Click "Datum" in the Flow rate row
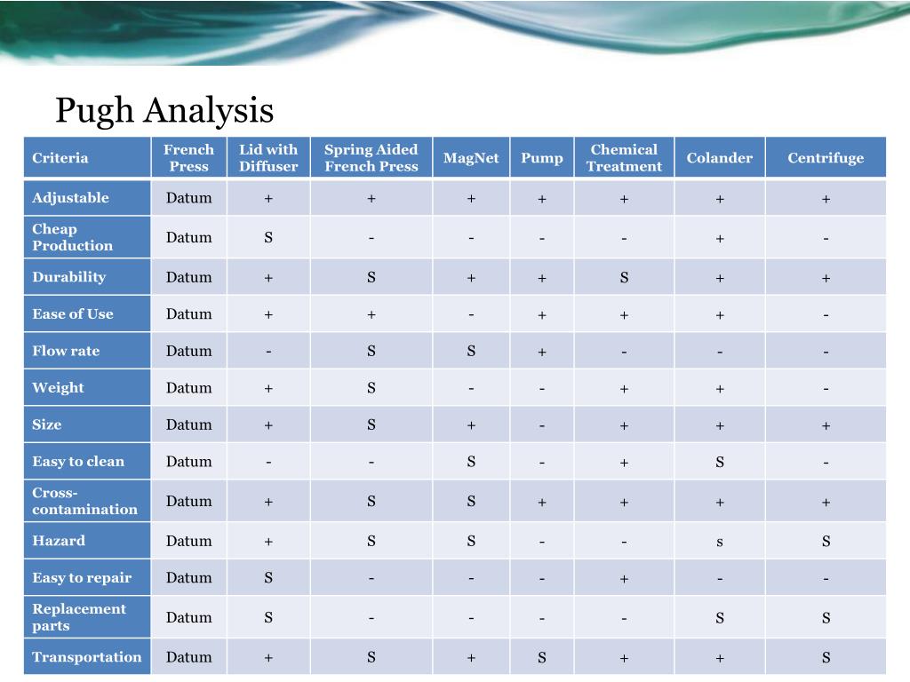Viewport: 910px width, 682px height. pyautogui.click(x=189, y=351)
